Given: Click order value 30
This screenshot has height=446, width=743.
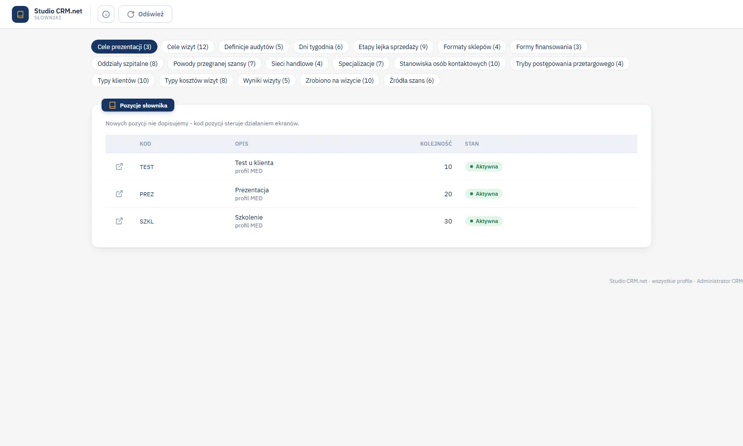Looking at the screenshot, I should point(448,221).
